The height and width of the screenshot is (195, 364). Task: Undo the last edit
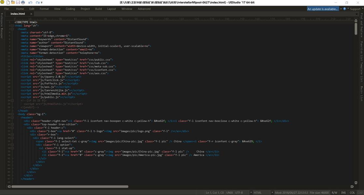click(30, 3)
